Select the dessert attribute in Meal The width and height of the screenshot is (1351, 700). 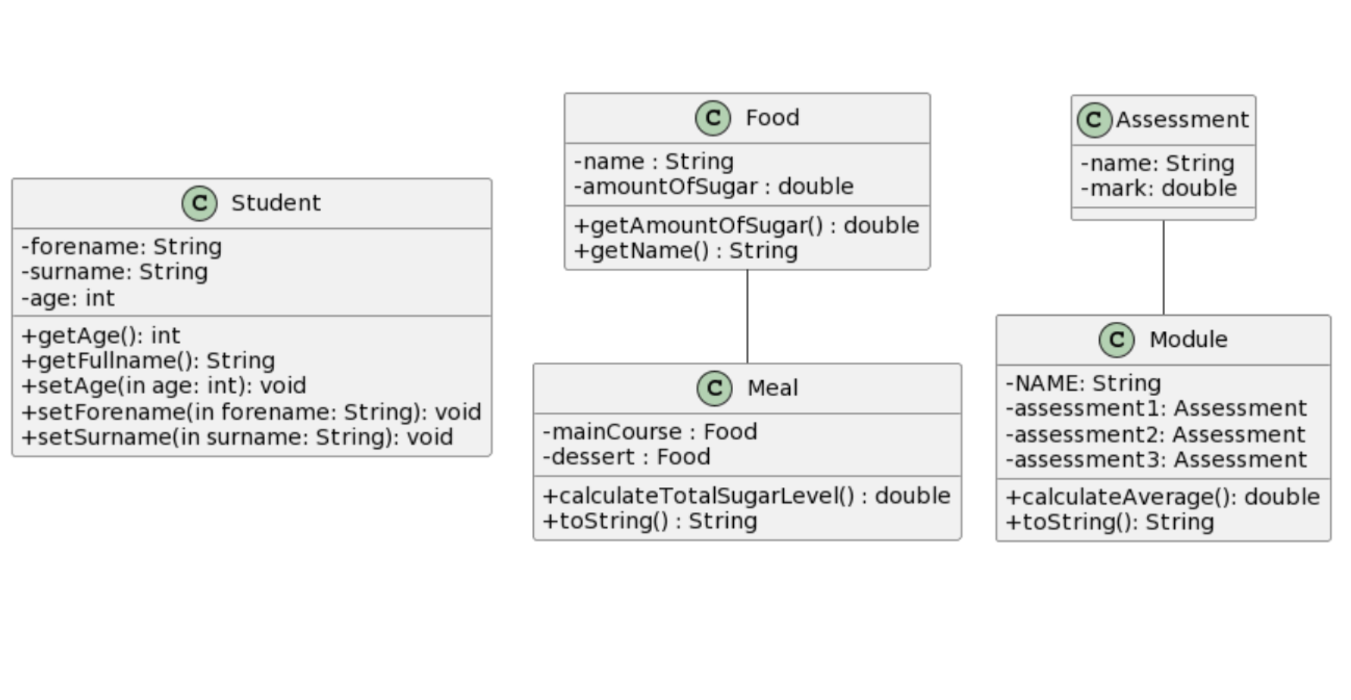click(626, 457)
